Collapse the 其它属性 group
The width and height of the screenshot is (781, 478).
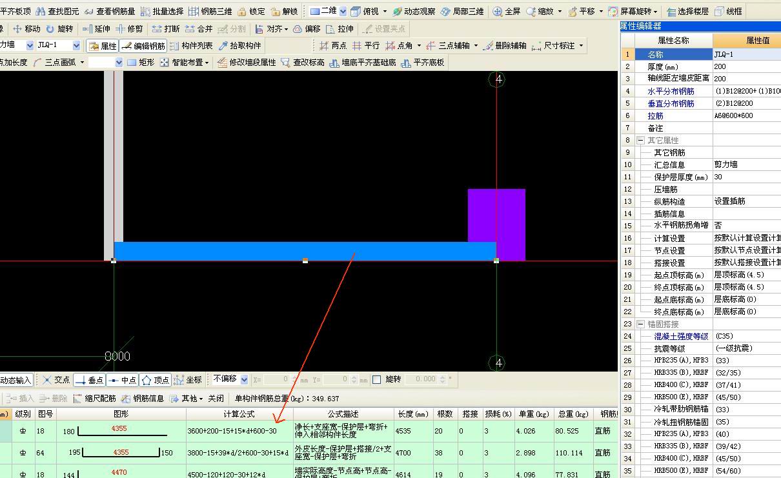tap(640, 140)
